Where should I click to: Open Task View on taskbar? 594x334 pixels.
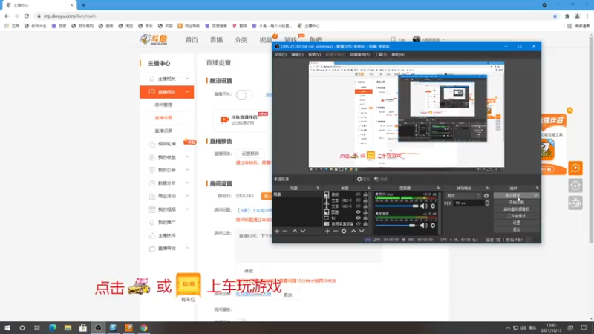click(x=36, y=328)
